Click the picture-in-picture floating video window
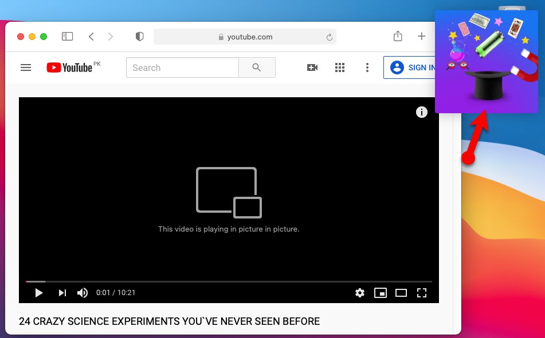Screen dimensions: 545x338 click(x=487, y=62)
